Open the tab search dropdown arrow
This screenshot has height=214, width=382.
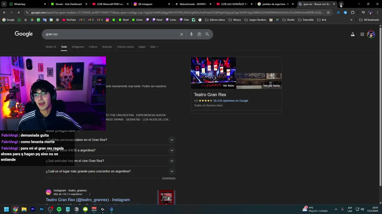4,4
